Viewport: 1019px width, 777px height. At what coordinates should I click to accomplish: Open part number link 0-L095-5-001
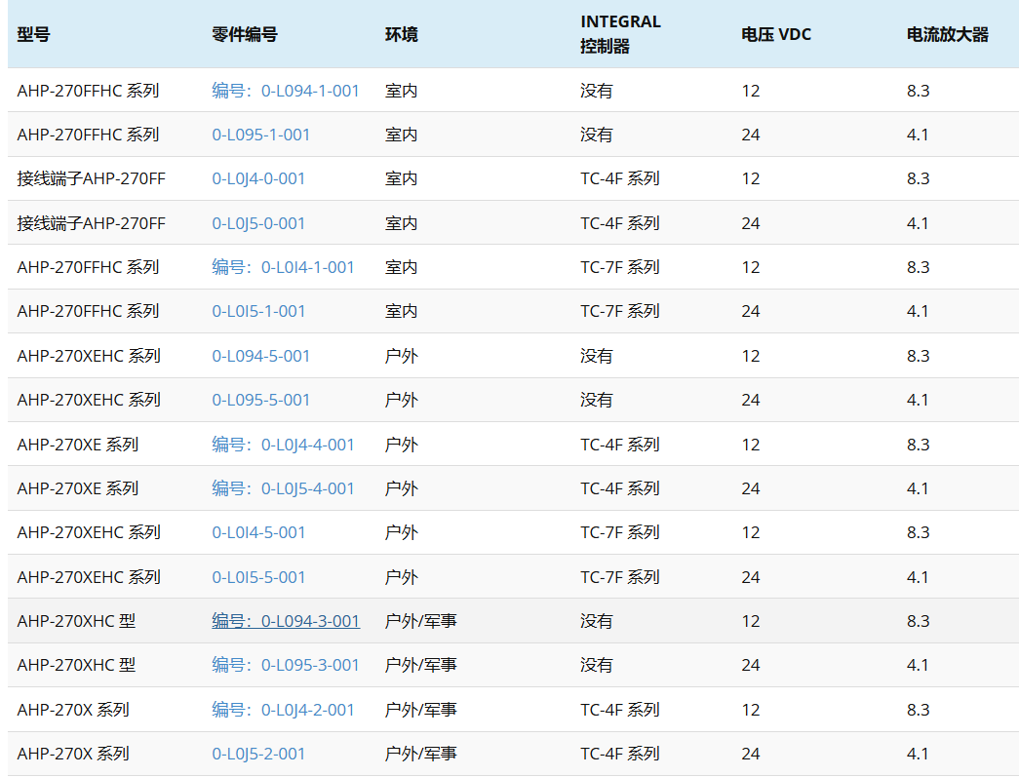click(260, 400)
